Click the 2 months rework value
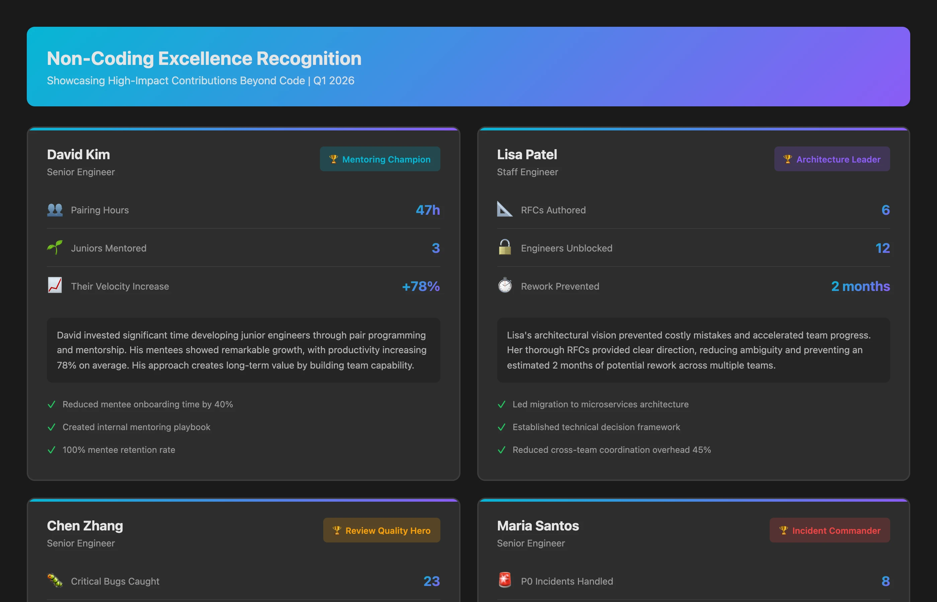This screenshot has height=602, width=937. (x=860, y=286)
